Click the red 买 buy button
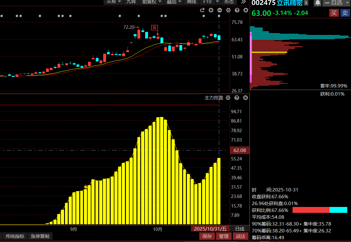The image size is (351, 242). click(x=334, y=13)
